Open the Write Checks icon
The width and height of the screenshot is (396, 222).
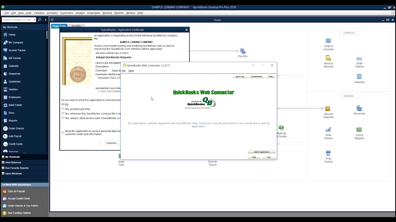click(x=328, y=130)
